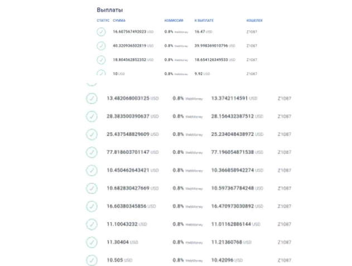Sort by the Кошелек column header
Screen dimensions: 352x266
254,21
